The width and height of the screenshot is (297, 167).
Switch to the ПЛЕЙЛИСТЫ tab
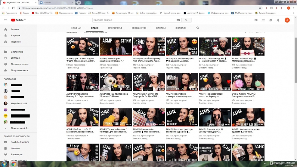coord(115,28)
